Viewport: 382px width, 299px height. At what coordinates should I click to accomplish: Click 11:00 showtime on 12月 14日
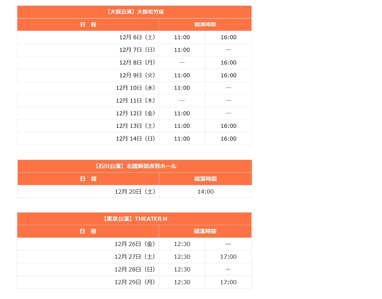click(182, 139)
